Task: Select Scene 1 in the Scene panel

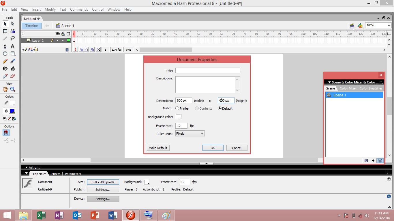Action: 340,95
